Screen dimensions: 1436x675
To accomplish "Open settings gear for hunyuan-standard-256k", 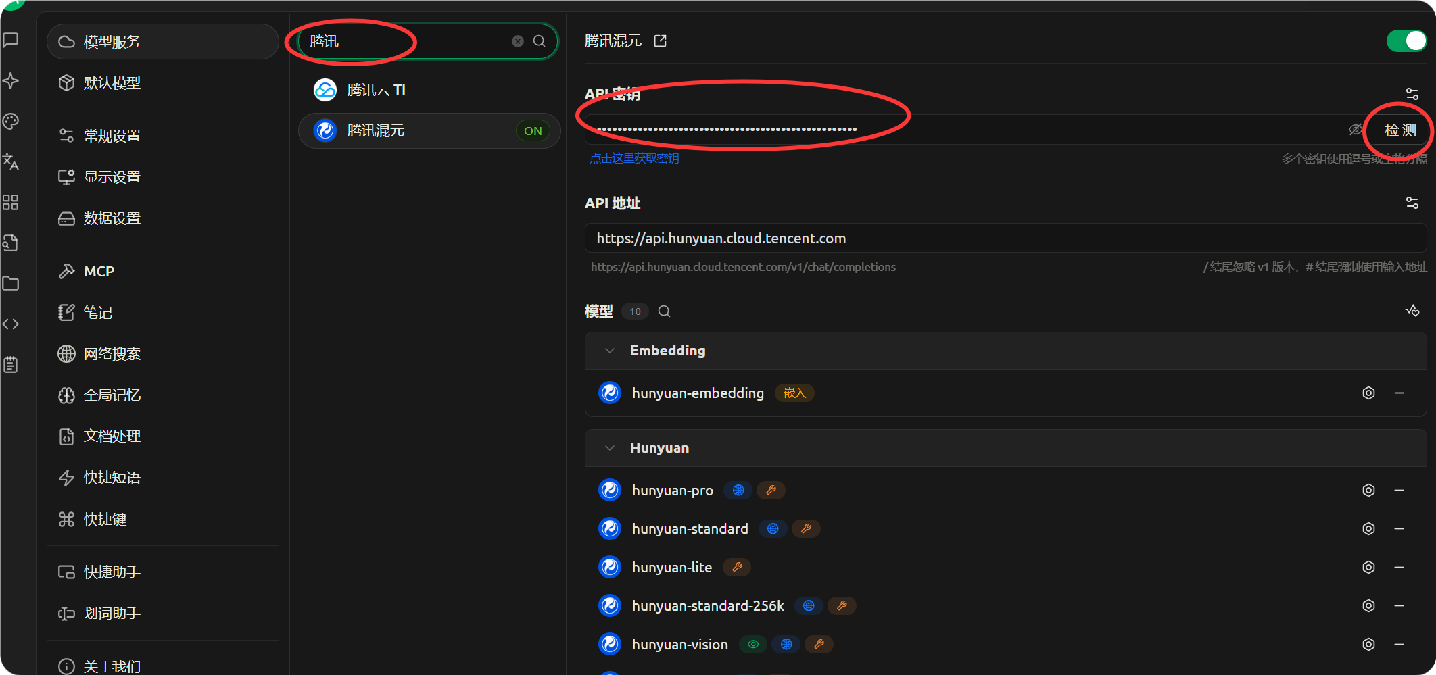I will pyautogui.click(x=1368, y=606).
